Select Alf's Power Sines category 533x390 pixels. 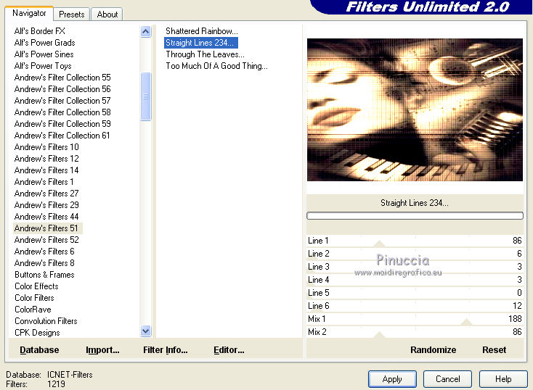pyautogui.click(x=44, y=54)
